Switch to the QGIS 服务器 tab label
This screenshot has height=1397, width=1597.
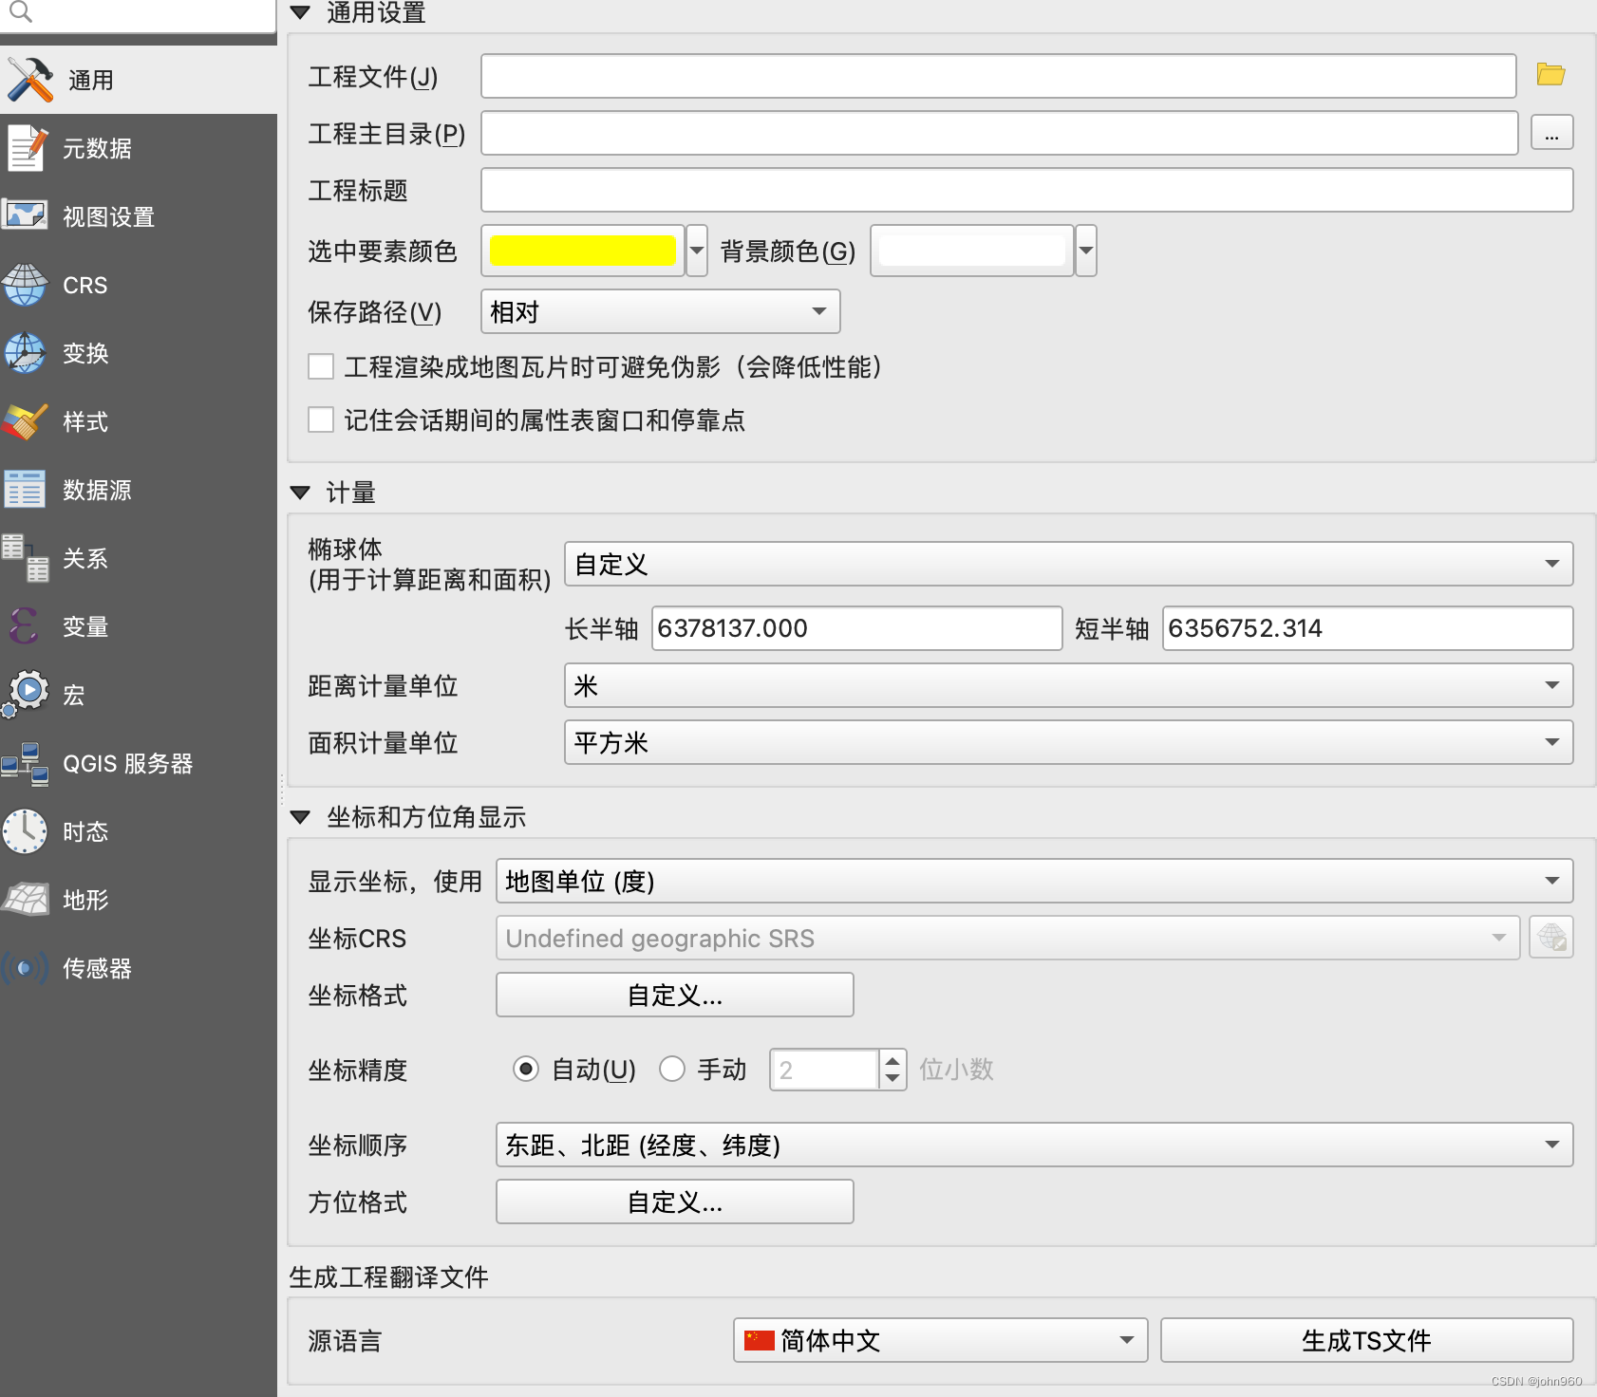coord(128,764)
